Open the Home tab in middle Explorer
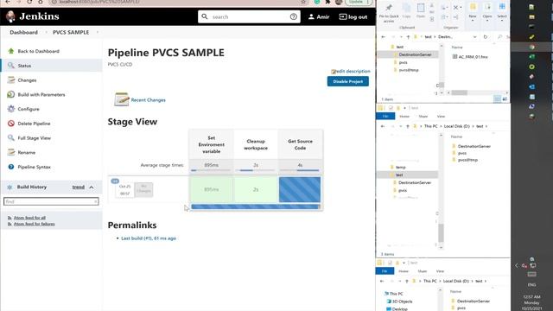 click(404, 116)
